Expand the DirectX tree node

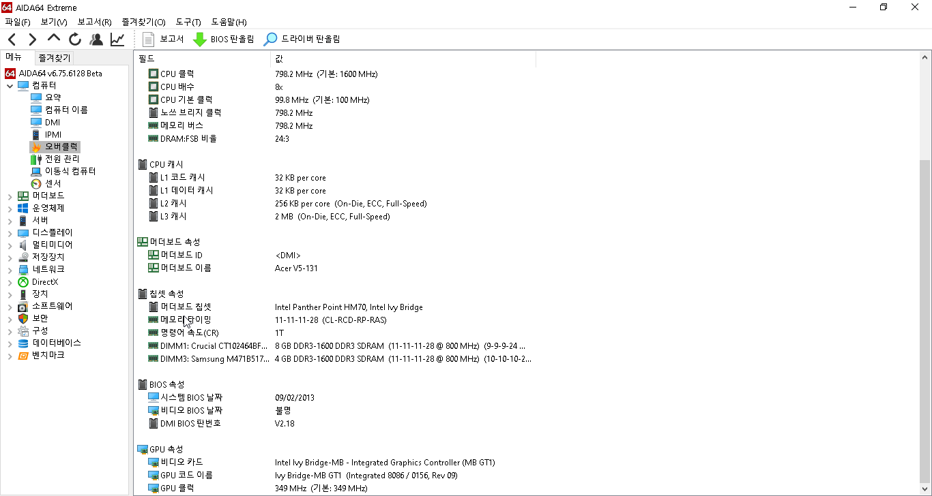10,282
